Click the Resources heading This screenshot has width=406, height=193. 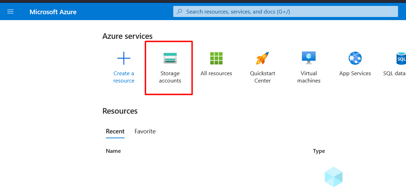[x=120, y=111]
